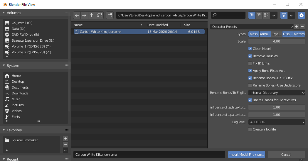The height and width of the screenshot is (161, 308).
Task: Refresh the file list
Action: click(100, 15)
